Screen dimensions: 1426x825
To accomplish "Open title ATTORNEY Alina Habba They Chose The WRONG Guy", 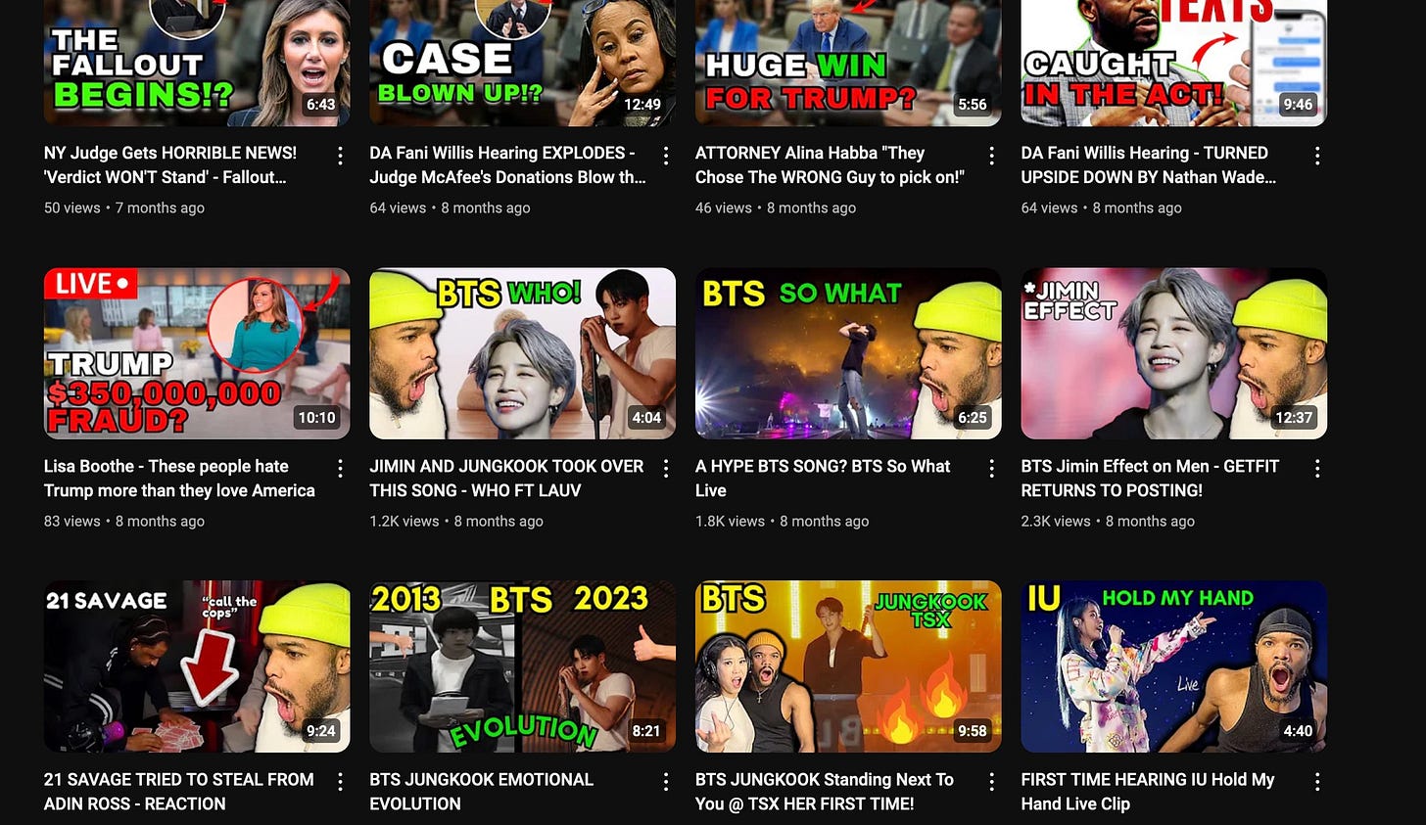I will pyautogui.click(x=830, y=165).
